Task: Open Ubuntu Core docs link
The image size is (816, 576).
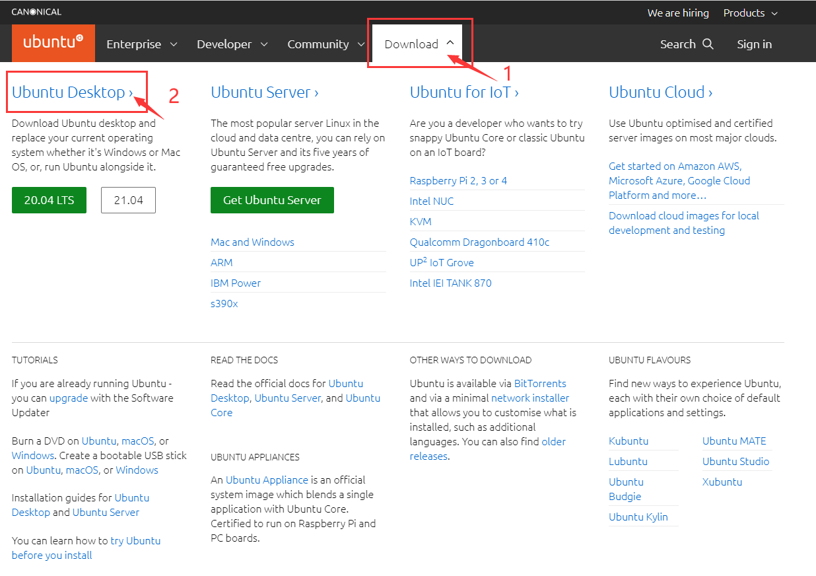Action: click(x=295, y=406)
